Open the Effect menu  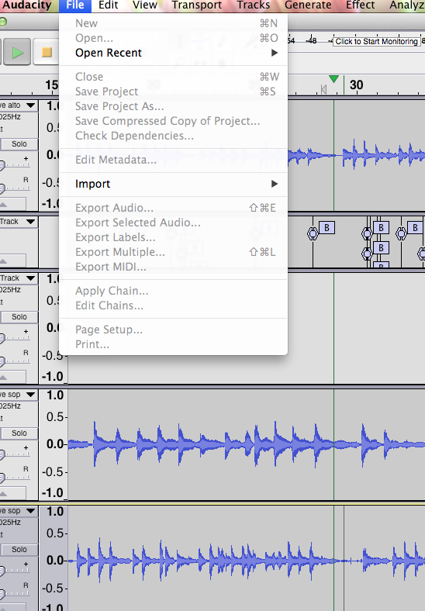[361, 5]
